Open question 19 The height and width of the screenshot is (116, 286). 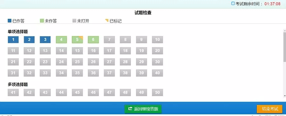pyautogui.click(x=141, y=51)
